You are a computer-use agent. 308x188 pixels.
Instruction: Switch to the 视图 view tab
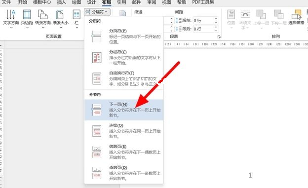[x=166, y=2]
